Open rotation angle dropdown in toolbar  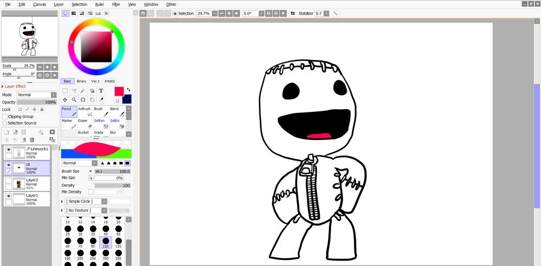click(x=261, y=14)
